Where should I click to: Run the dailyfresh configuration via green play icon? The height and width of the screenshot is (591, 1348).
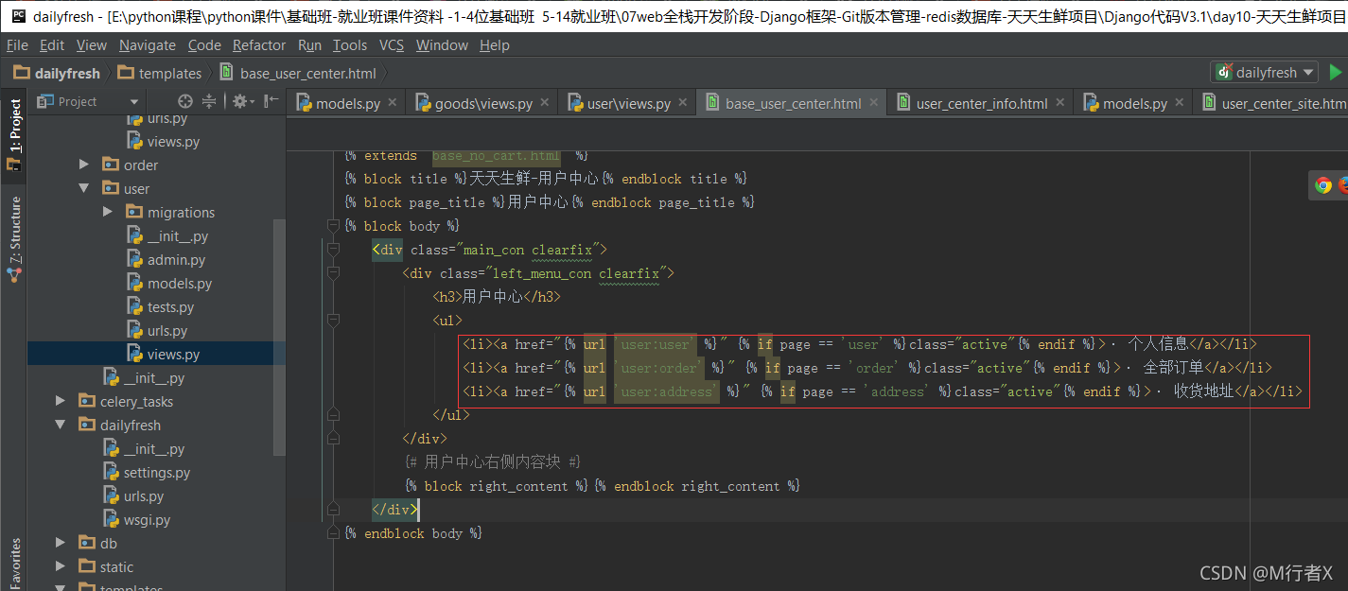pos(1336,71)
